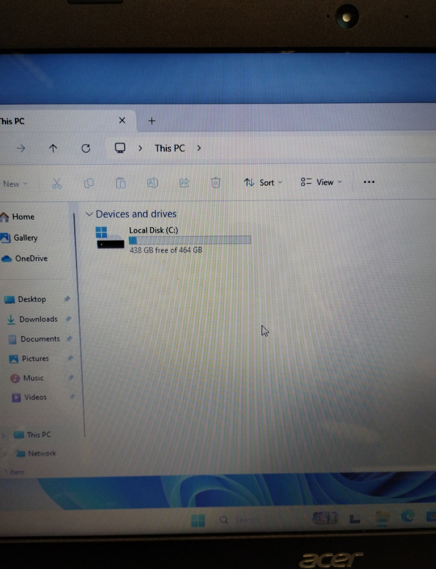The height and width of the screenshot is (569, 436).
Task: Click the Pictures pin icon
Action: [x=70, y=358]
